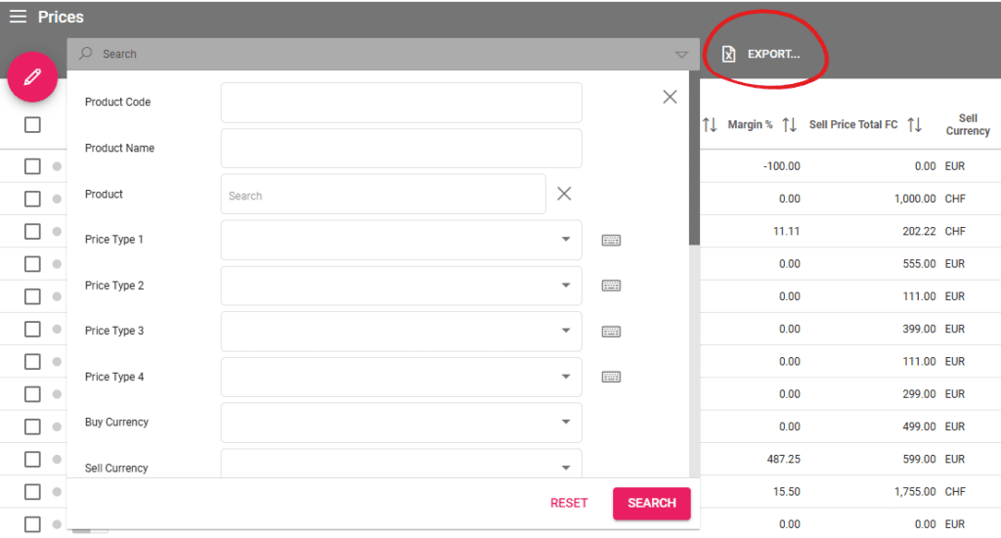Viewport: 1001px width, 538px height.
Task: Toggle the select-all checkbox in table header
Action: point(32,124)
